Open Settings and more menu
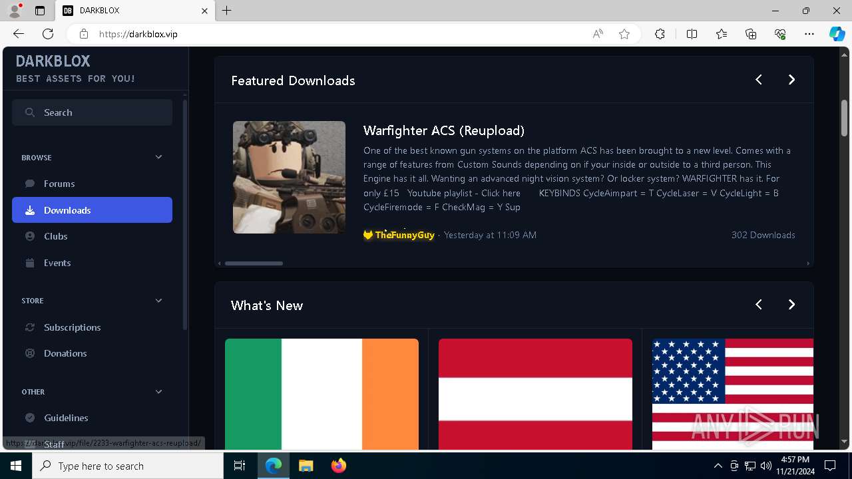852x479 pixels. pyautogui.click(x=809, y=34)
